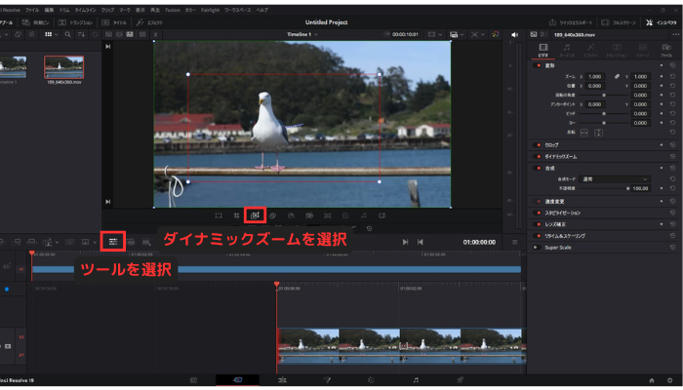This screenshot has height=390, width=683.
Task: Open inspector three-dot options menu
Action: (x=675, y=34)
